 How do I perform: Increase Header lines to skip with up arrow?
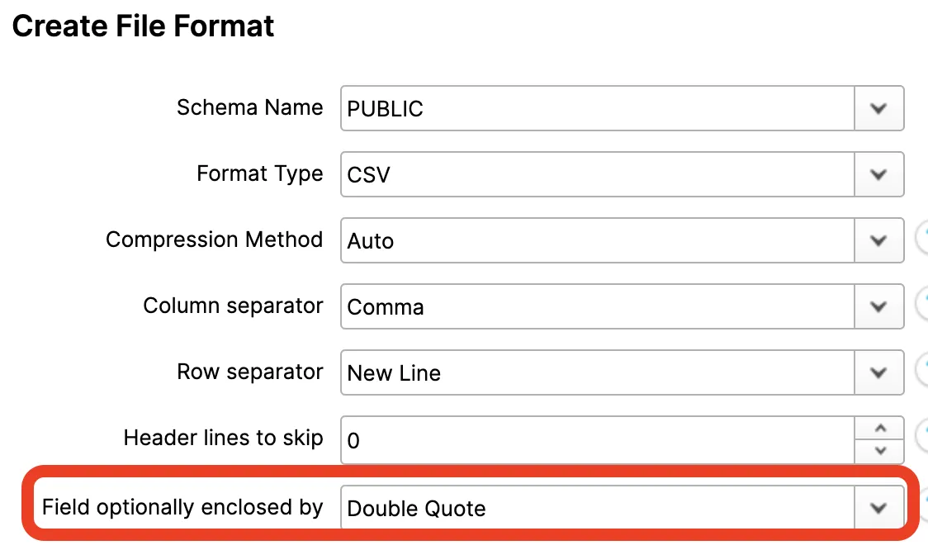pyautogui.click(x=879, y=428)
